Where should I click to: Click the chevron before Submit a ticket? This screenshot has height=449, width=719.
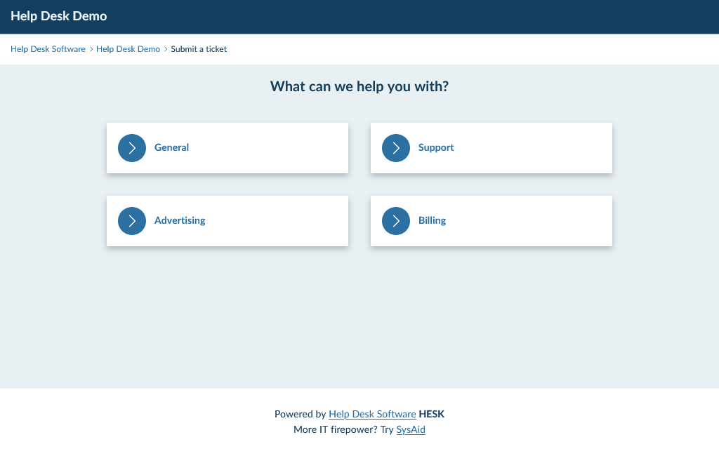point(166,49)
